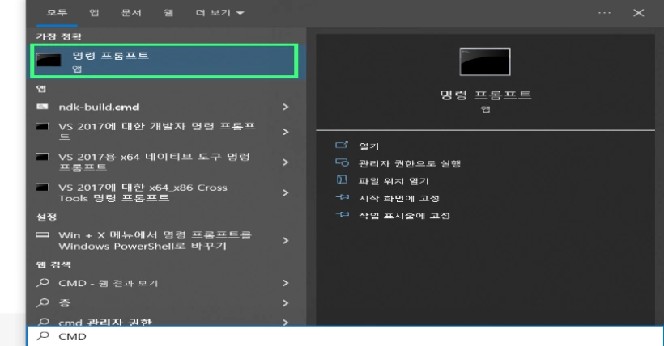This screenshot has height=346, width=664.
Task: Click the settings icon beside Win + X 메뉴
Action: coord(42,234)
